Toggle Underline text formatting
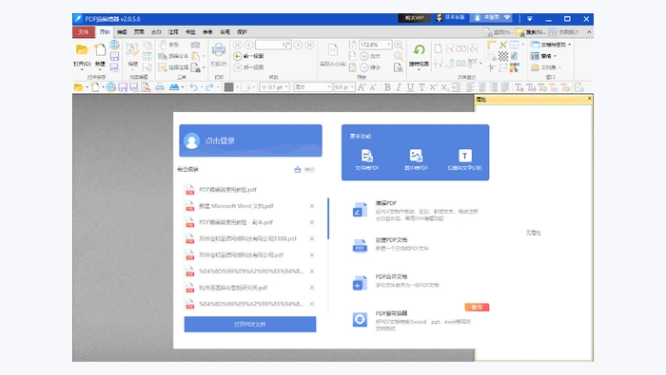 [410, 87]
